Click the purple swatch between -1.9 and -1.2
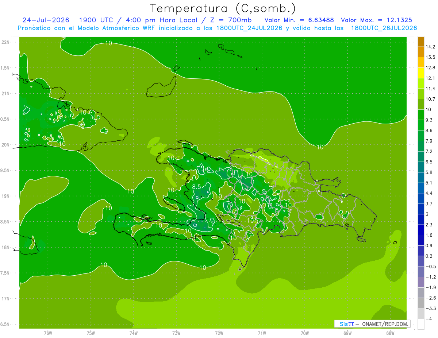This screenshot has height=338, width=438. pyautogui.click(x=421, y=282)
